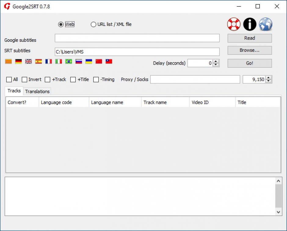287x231 pixels.
Task: Click inside the log output text area
Action: [140, 196]
